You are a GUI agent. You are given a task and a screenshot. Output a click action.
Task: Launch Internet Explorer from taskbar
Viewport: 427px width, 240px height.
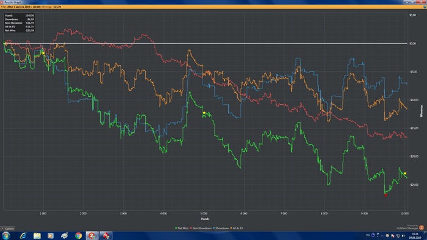pyautogui.click(x=23, y=236)
